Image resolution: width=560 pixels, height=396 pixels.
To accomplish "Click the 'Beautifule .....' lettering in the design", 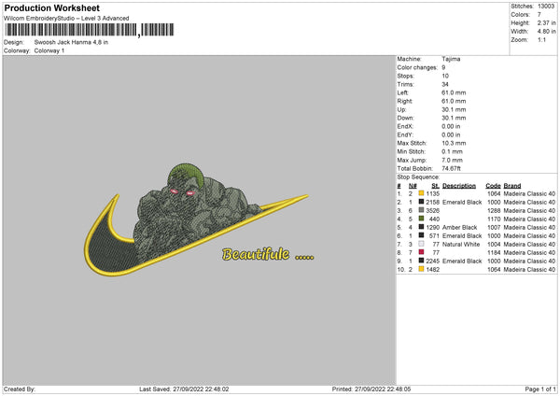I will tap(268, 254).
